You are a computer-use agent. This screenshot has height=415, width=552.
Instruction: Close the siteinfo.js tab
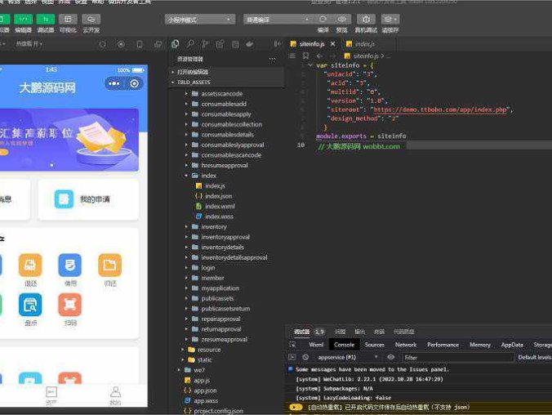click(x=332, y=44)
